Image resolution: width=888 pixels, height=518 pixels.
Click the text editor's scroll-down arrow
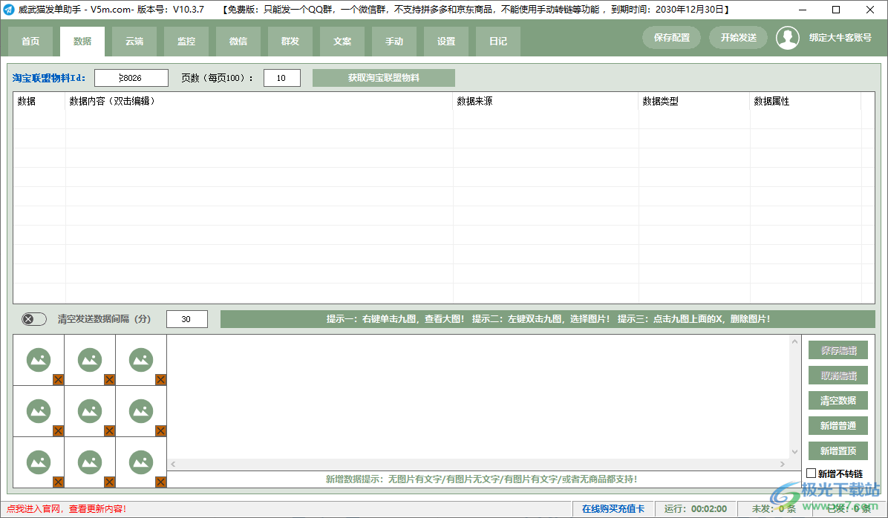tap(794, 452)
